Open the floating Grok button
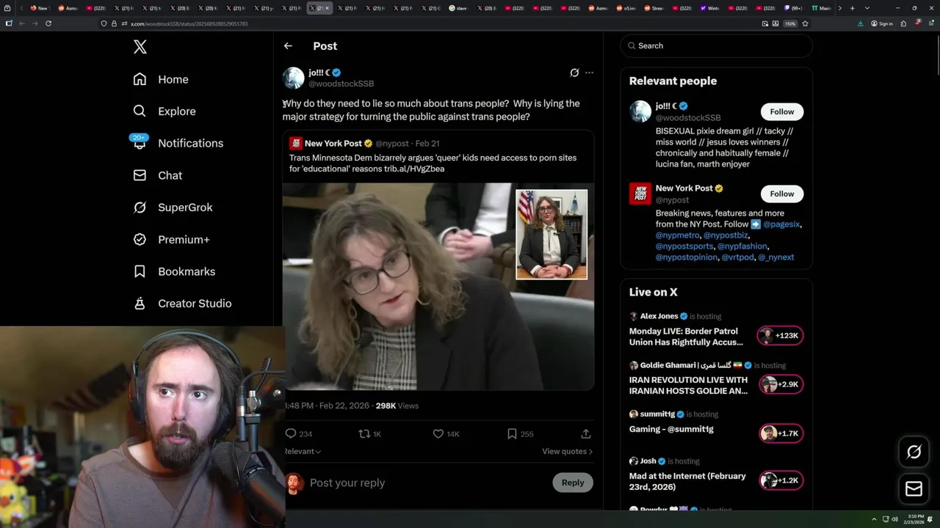 [914, 452]
